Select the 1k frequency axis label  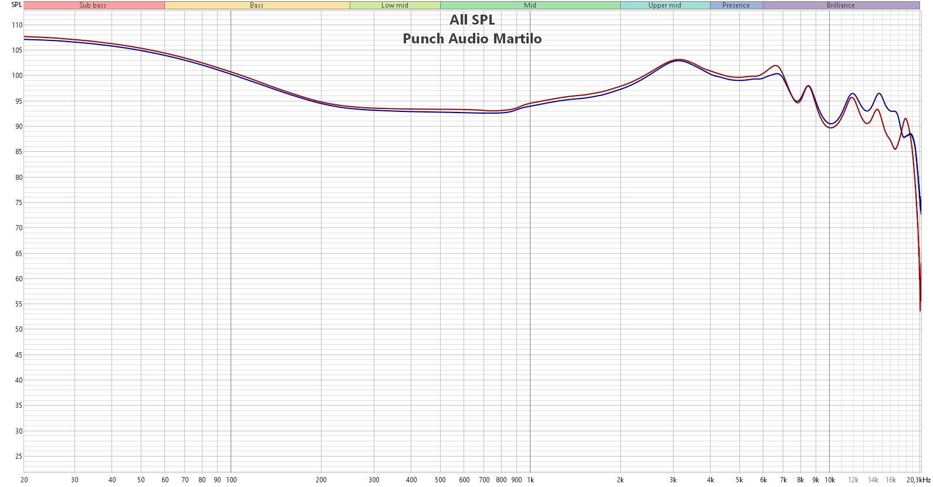(x=530, y=480)
